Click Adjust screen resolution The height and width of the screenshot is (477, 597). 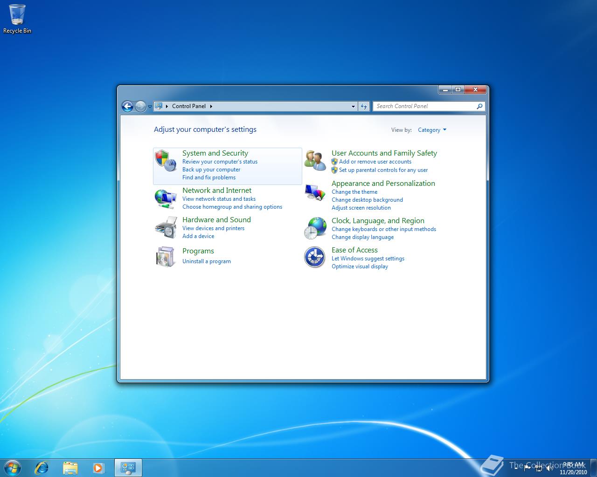(361, 208)
